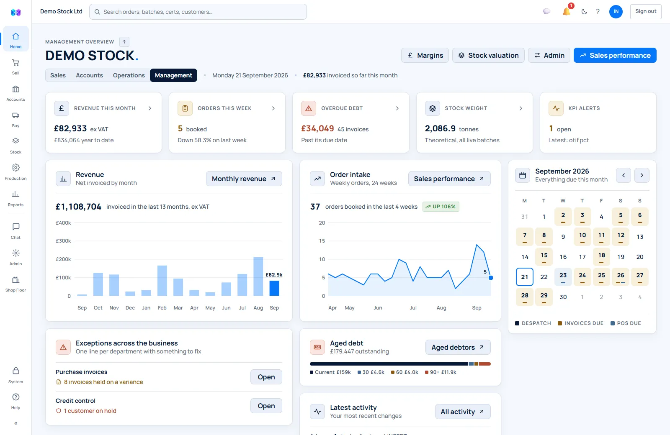Click the help badge beside Management Overview

tap(124, 42)
